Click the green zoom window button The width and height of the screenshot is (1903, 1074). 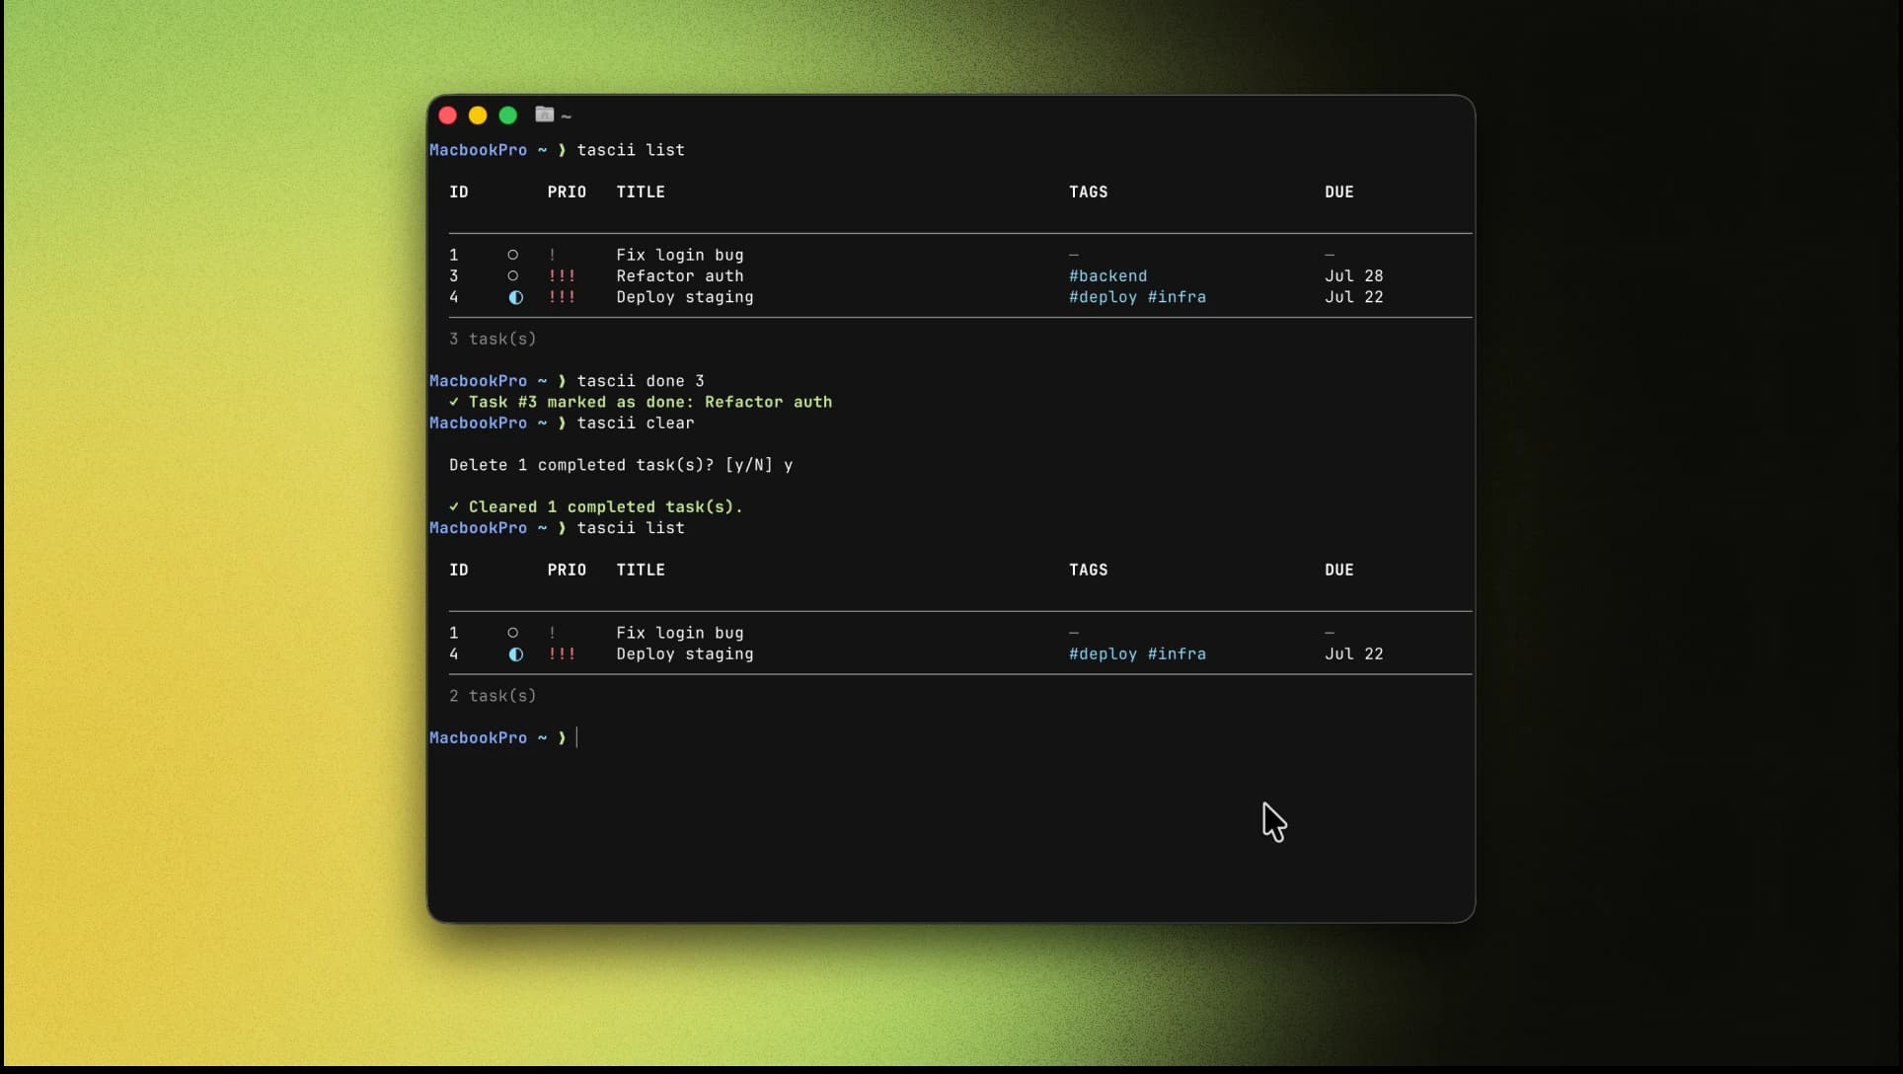(x=508, y=115)
